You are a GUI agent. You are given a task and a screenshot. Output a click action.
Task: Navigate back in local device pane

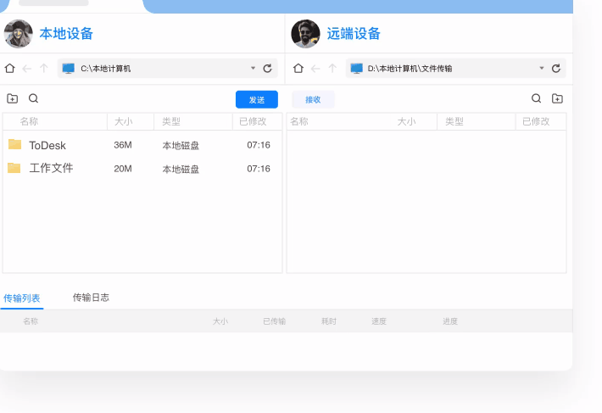point(27,69)
